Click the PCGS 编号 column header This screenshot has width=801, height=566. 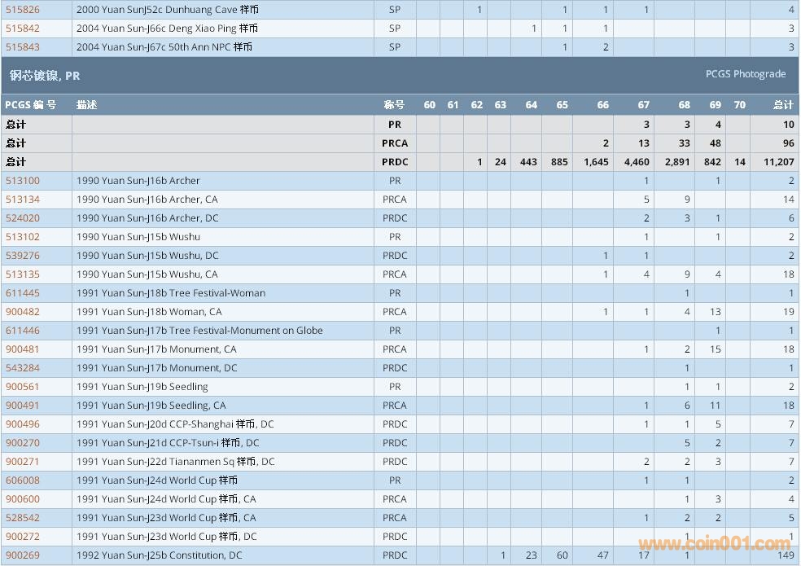click(x=31, y=105)
